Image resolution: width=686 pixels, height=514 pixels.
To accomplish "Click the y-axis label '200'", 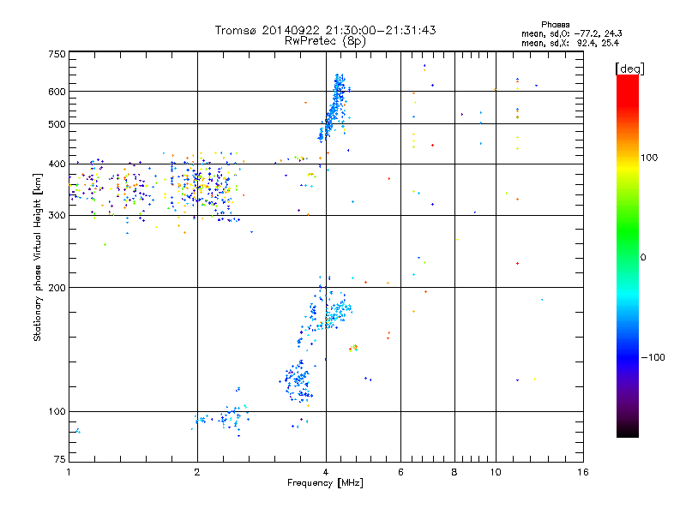I will (x=57, y=288).
